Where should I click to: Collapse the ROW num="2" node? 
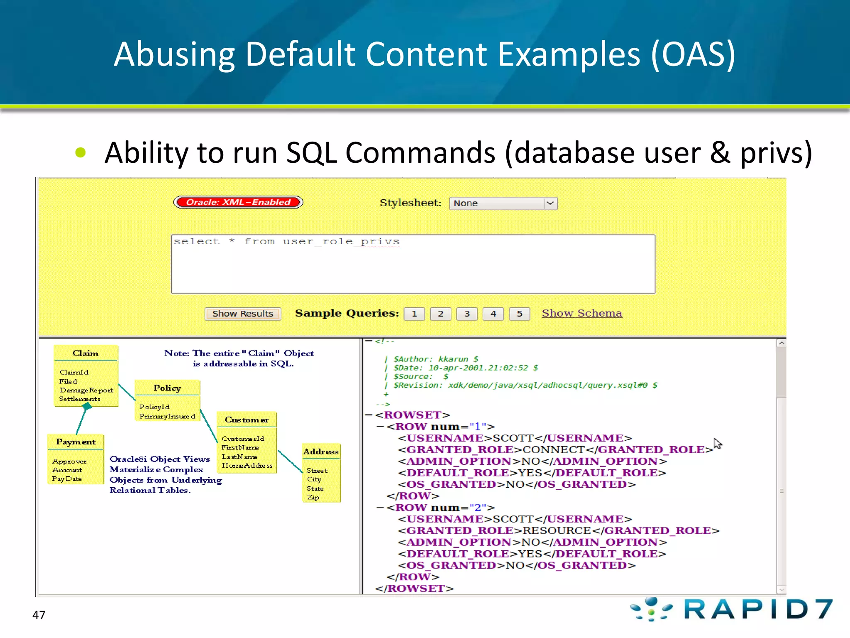[x=380, y=507]
